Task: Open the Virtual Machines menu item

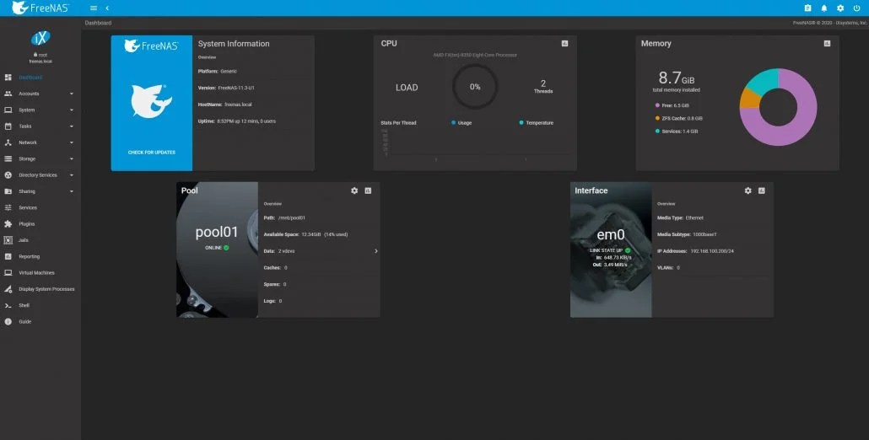Action: pyautogui.click(x=40, y=273)
